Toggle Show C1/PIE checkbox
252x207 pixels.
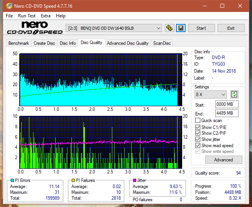click(x=198, y=127)
